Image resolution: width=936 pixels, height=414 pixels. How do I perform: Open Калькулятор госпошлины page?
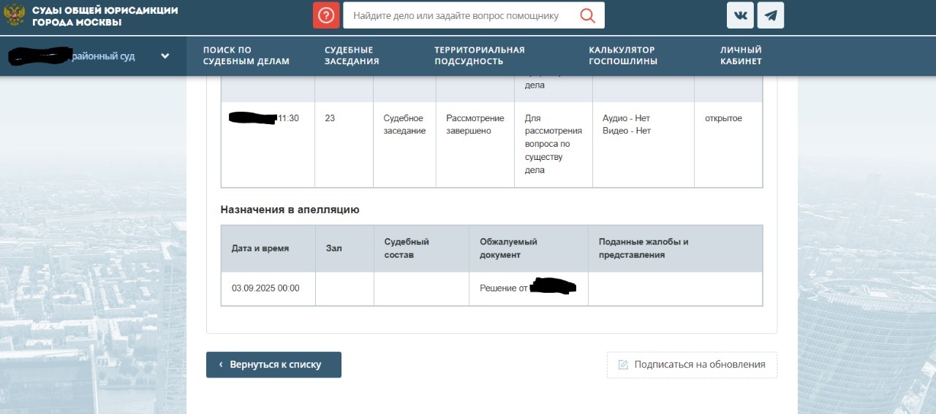point(622,55)
